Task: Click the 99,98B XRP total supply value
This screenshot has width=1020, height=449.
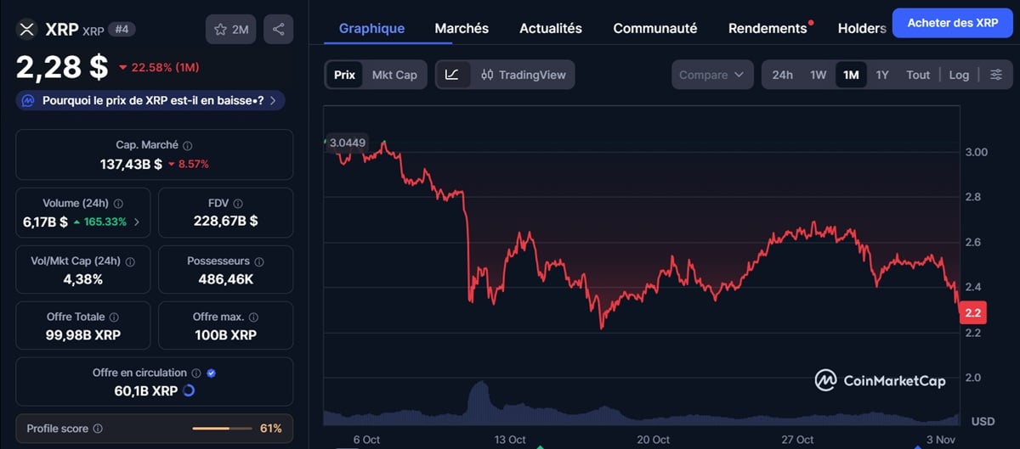Action: (83, 335)
